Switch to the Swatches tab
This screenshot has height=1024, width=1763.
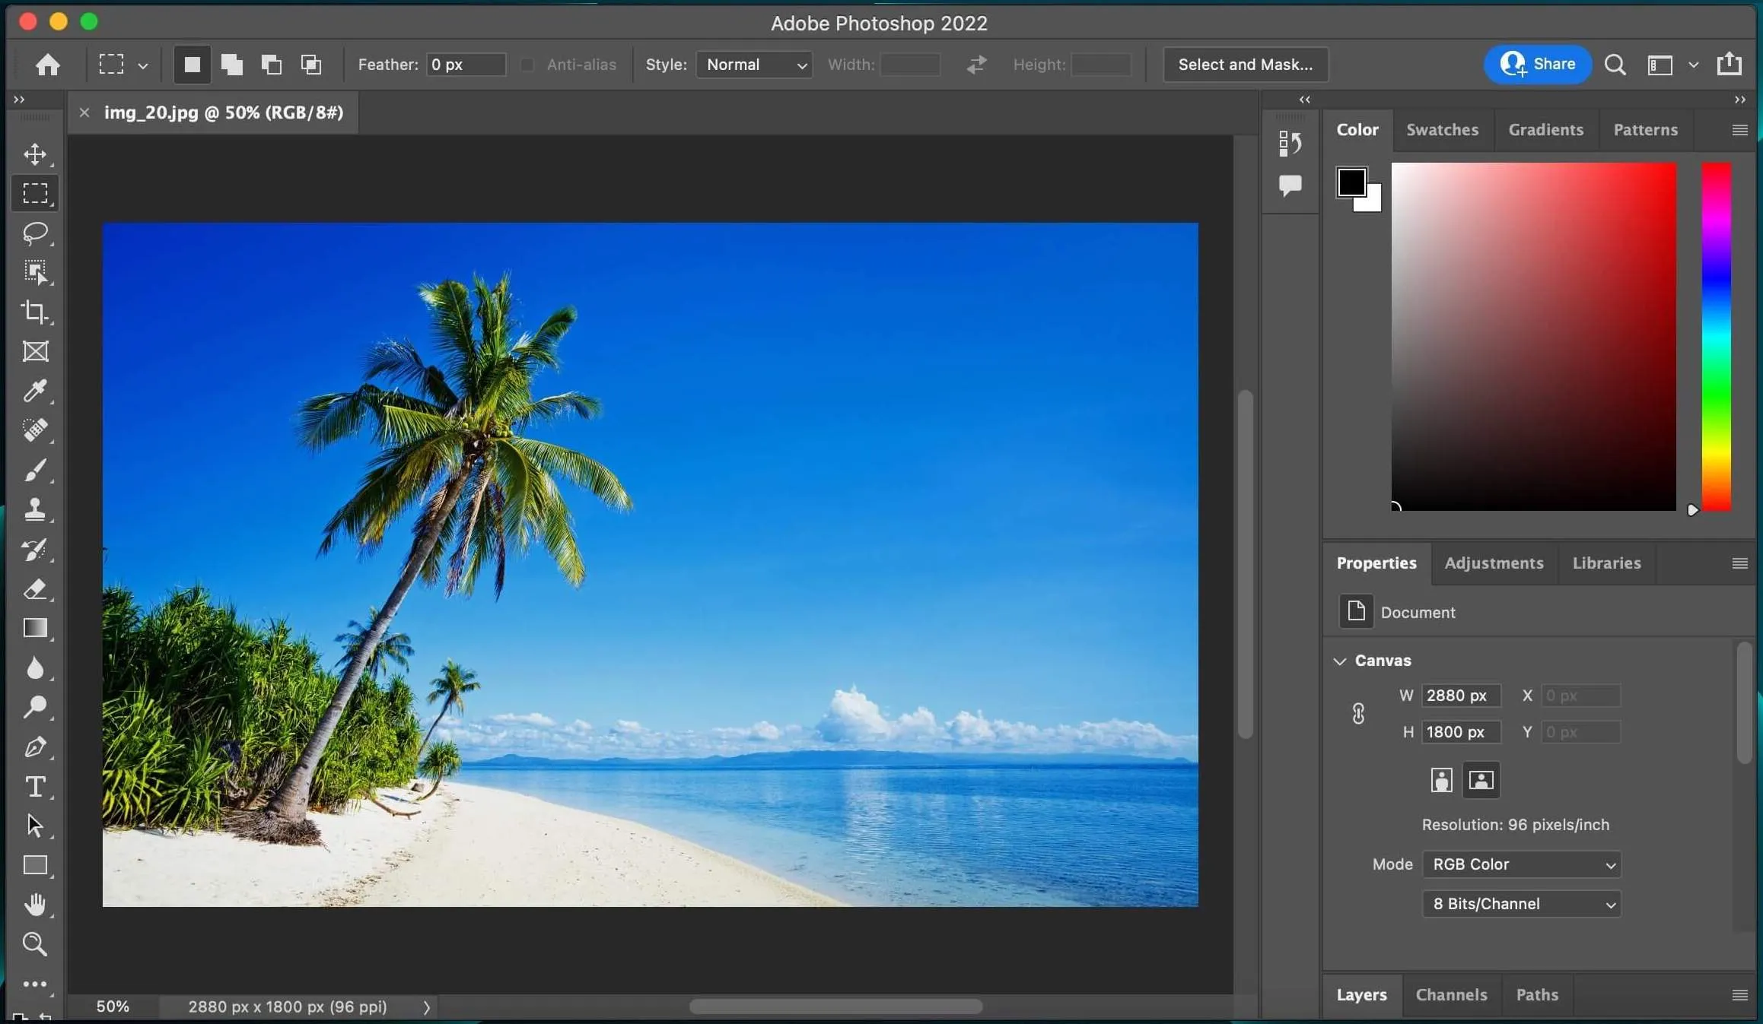click(x=1442, y=129)
